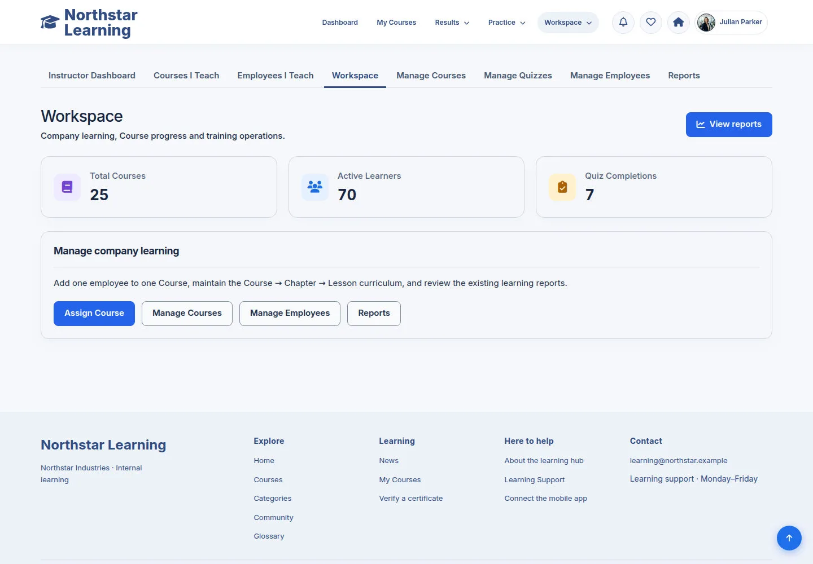Click the Manage Employees button in the panel
813x564 pixels.
coord(290,314)
